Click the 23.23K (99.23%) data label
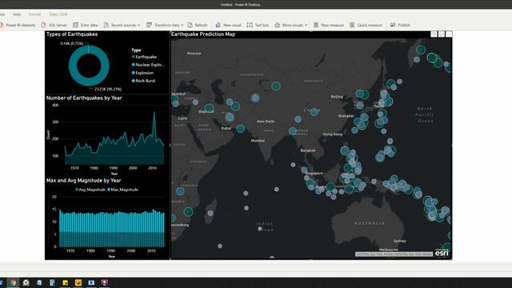This screenshot has height=288, width=512. [x=108, y=89]
